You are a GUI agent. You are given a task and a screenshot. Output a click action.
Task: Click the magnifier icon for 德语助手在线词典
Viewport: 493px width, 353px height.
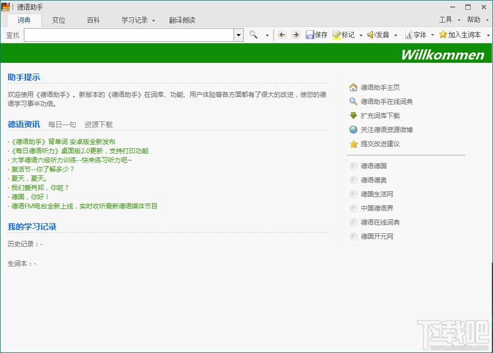pos(353,102)
